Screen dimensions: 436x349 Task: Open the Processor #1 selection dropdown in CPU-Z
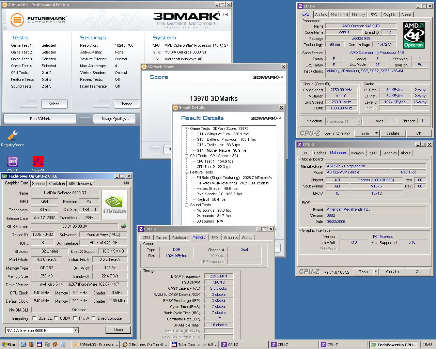coord(359,121)
